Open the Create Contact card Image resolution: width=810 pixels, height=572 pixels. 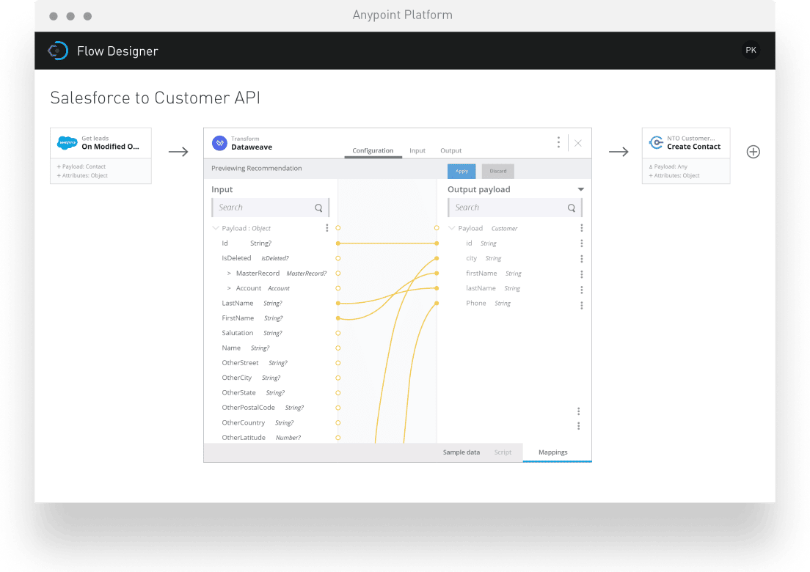pos(686,155)
